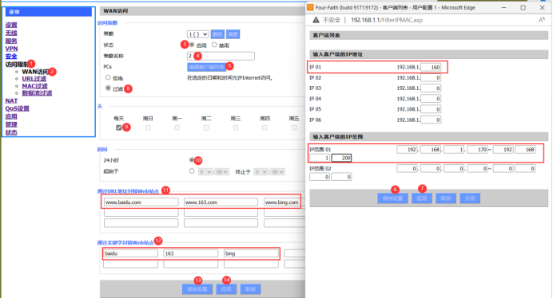553x298 pixels.
Task: Select the 启用 (enable) status radio button
Action: coord(192,45)
